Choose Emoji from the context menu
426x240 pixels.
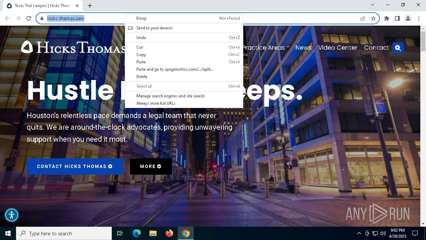[184, 18]
